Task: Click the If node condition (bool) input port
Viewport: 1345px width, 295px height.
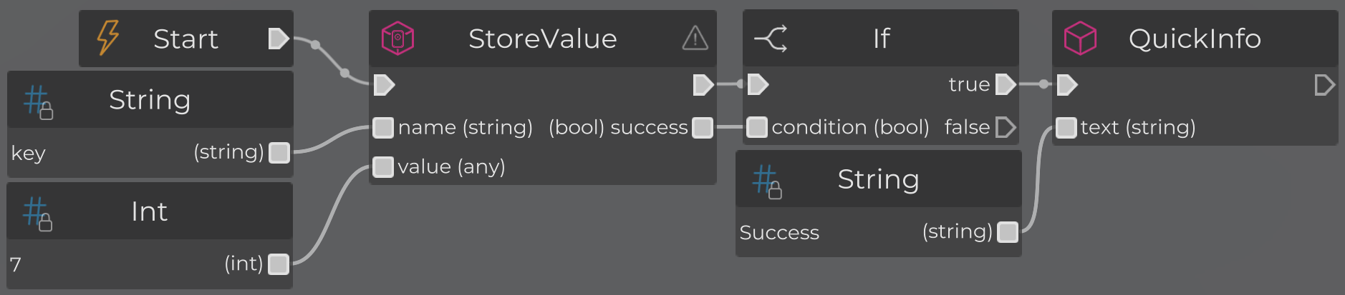Action: [x=757, y=127]
